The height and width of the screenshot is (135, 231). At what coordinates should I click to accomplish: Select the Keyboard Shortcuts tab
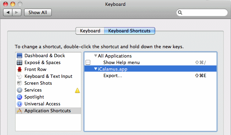[130, 31]
